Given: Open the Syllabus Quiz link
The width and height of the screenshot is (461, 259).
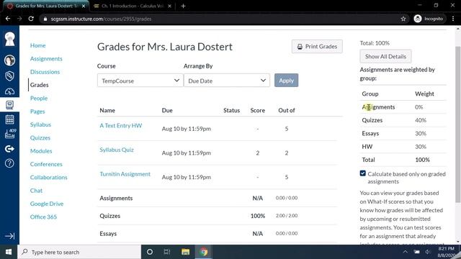Looking at the screenshot, I should (x=117, y=150).
